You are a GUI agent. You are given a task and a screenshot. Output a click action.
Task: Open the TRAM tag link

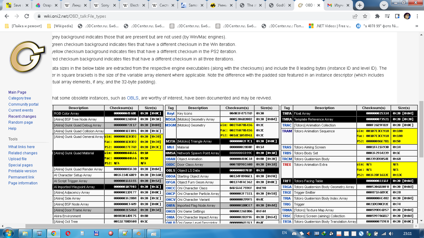coord(287,131)
